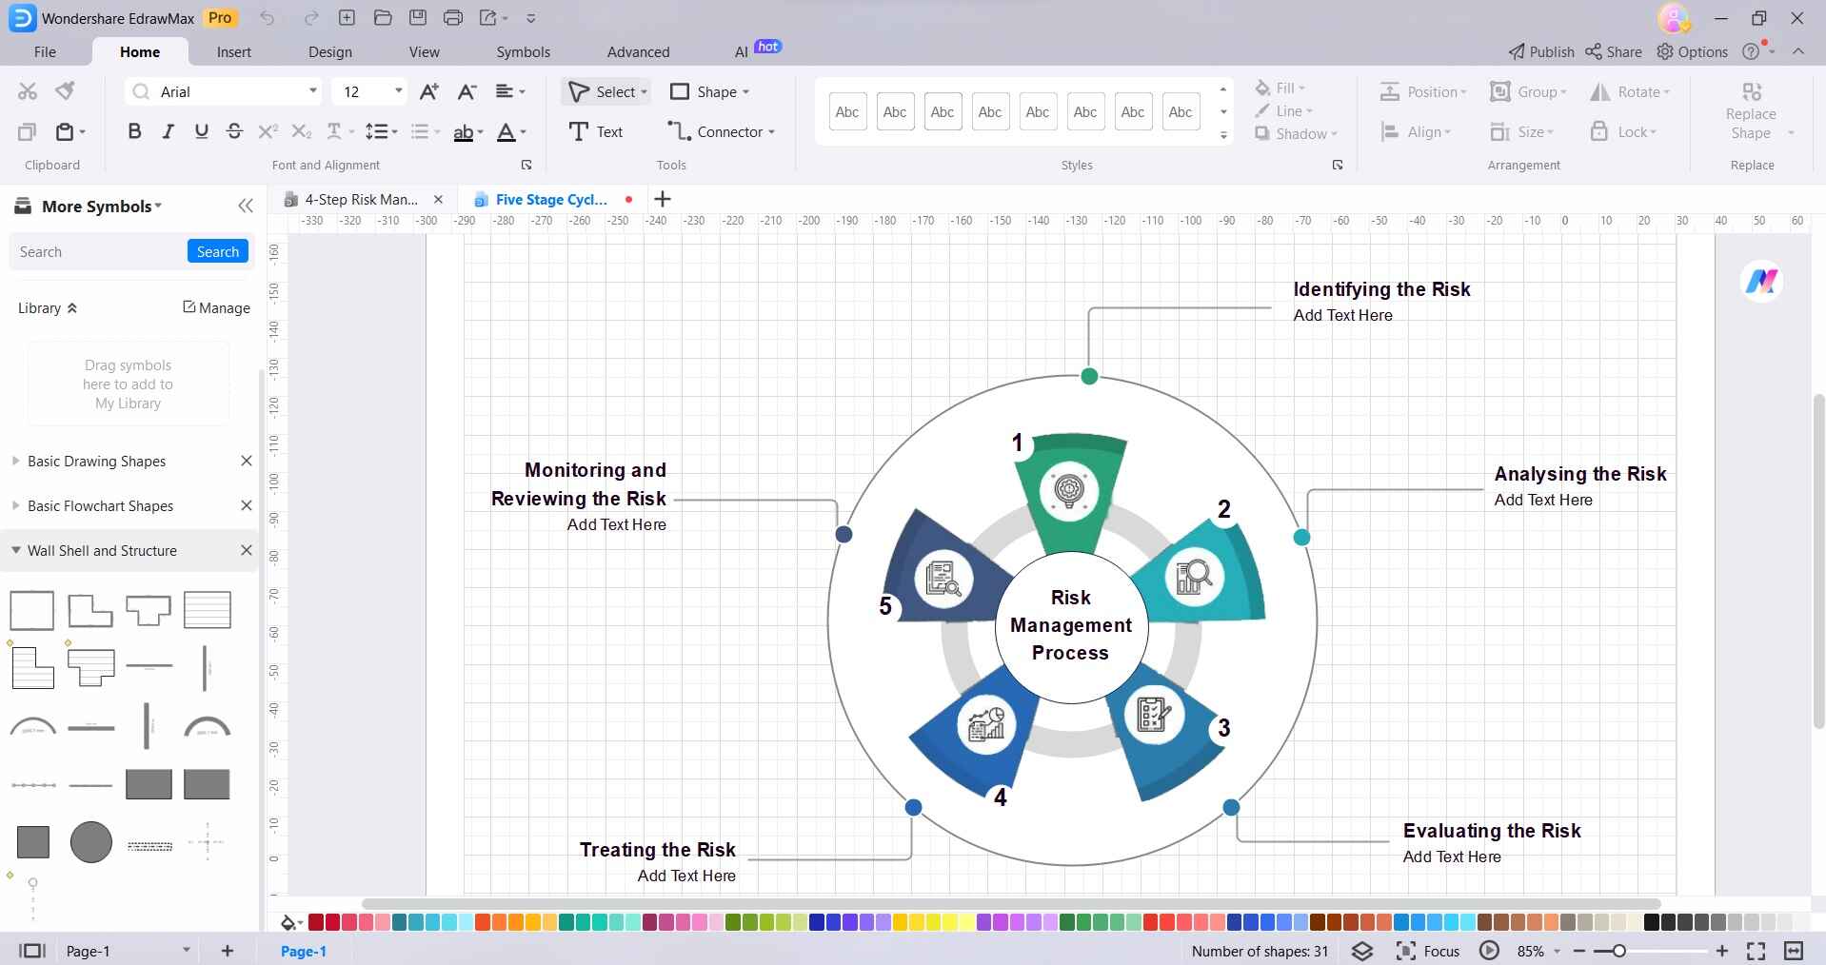Close the Basic Flowchart Shapes library
This screenshot has height=965, width=1826.
pyautogui.click(x=247, y=505)
